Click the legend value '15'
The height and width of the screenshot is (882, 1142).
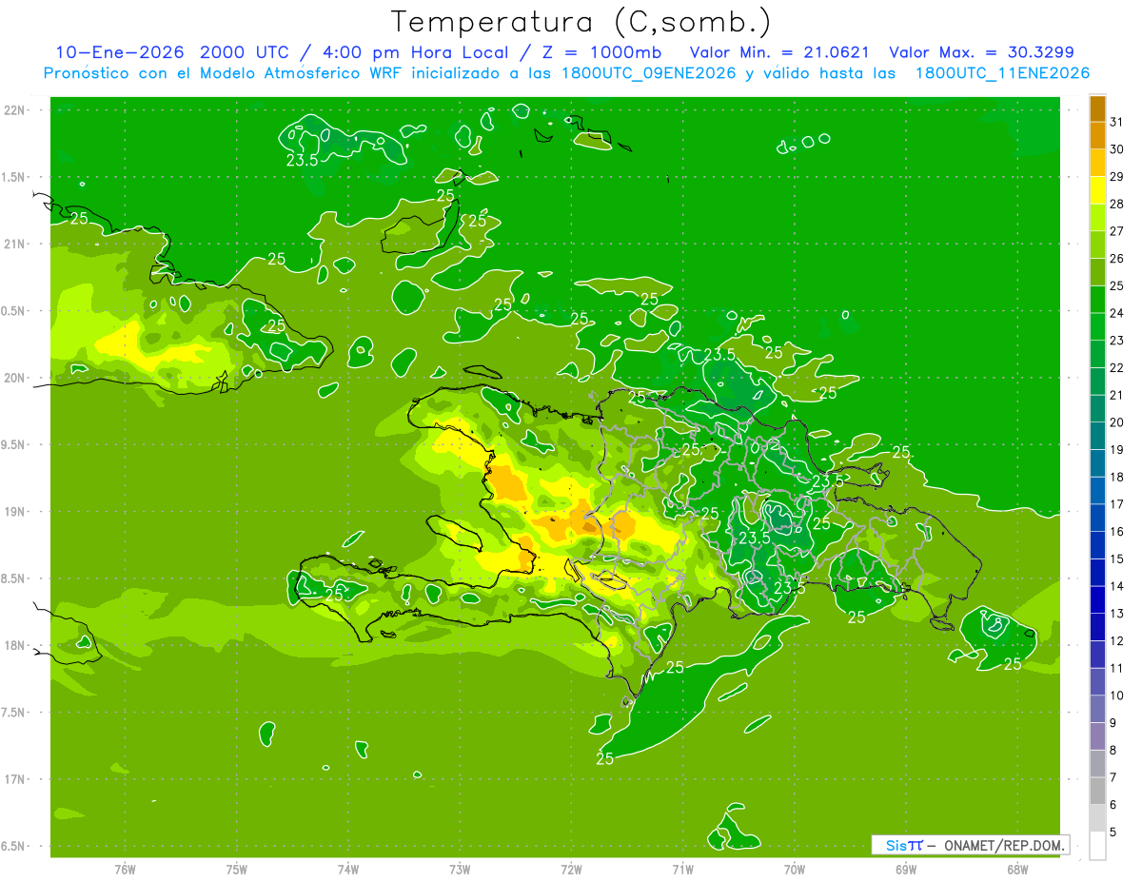[x=1117, y=559]
